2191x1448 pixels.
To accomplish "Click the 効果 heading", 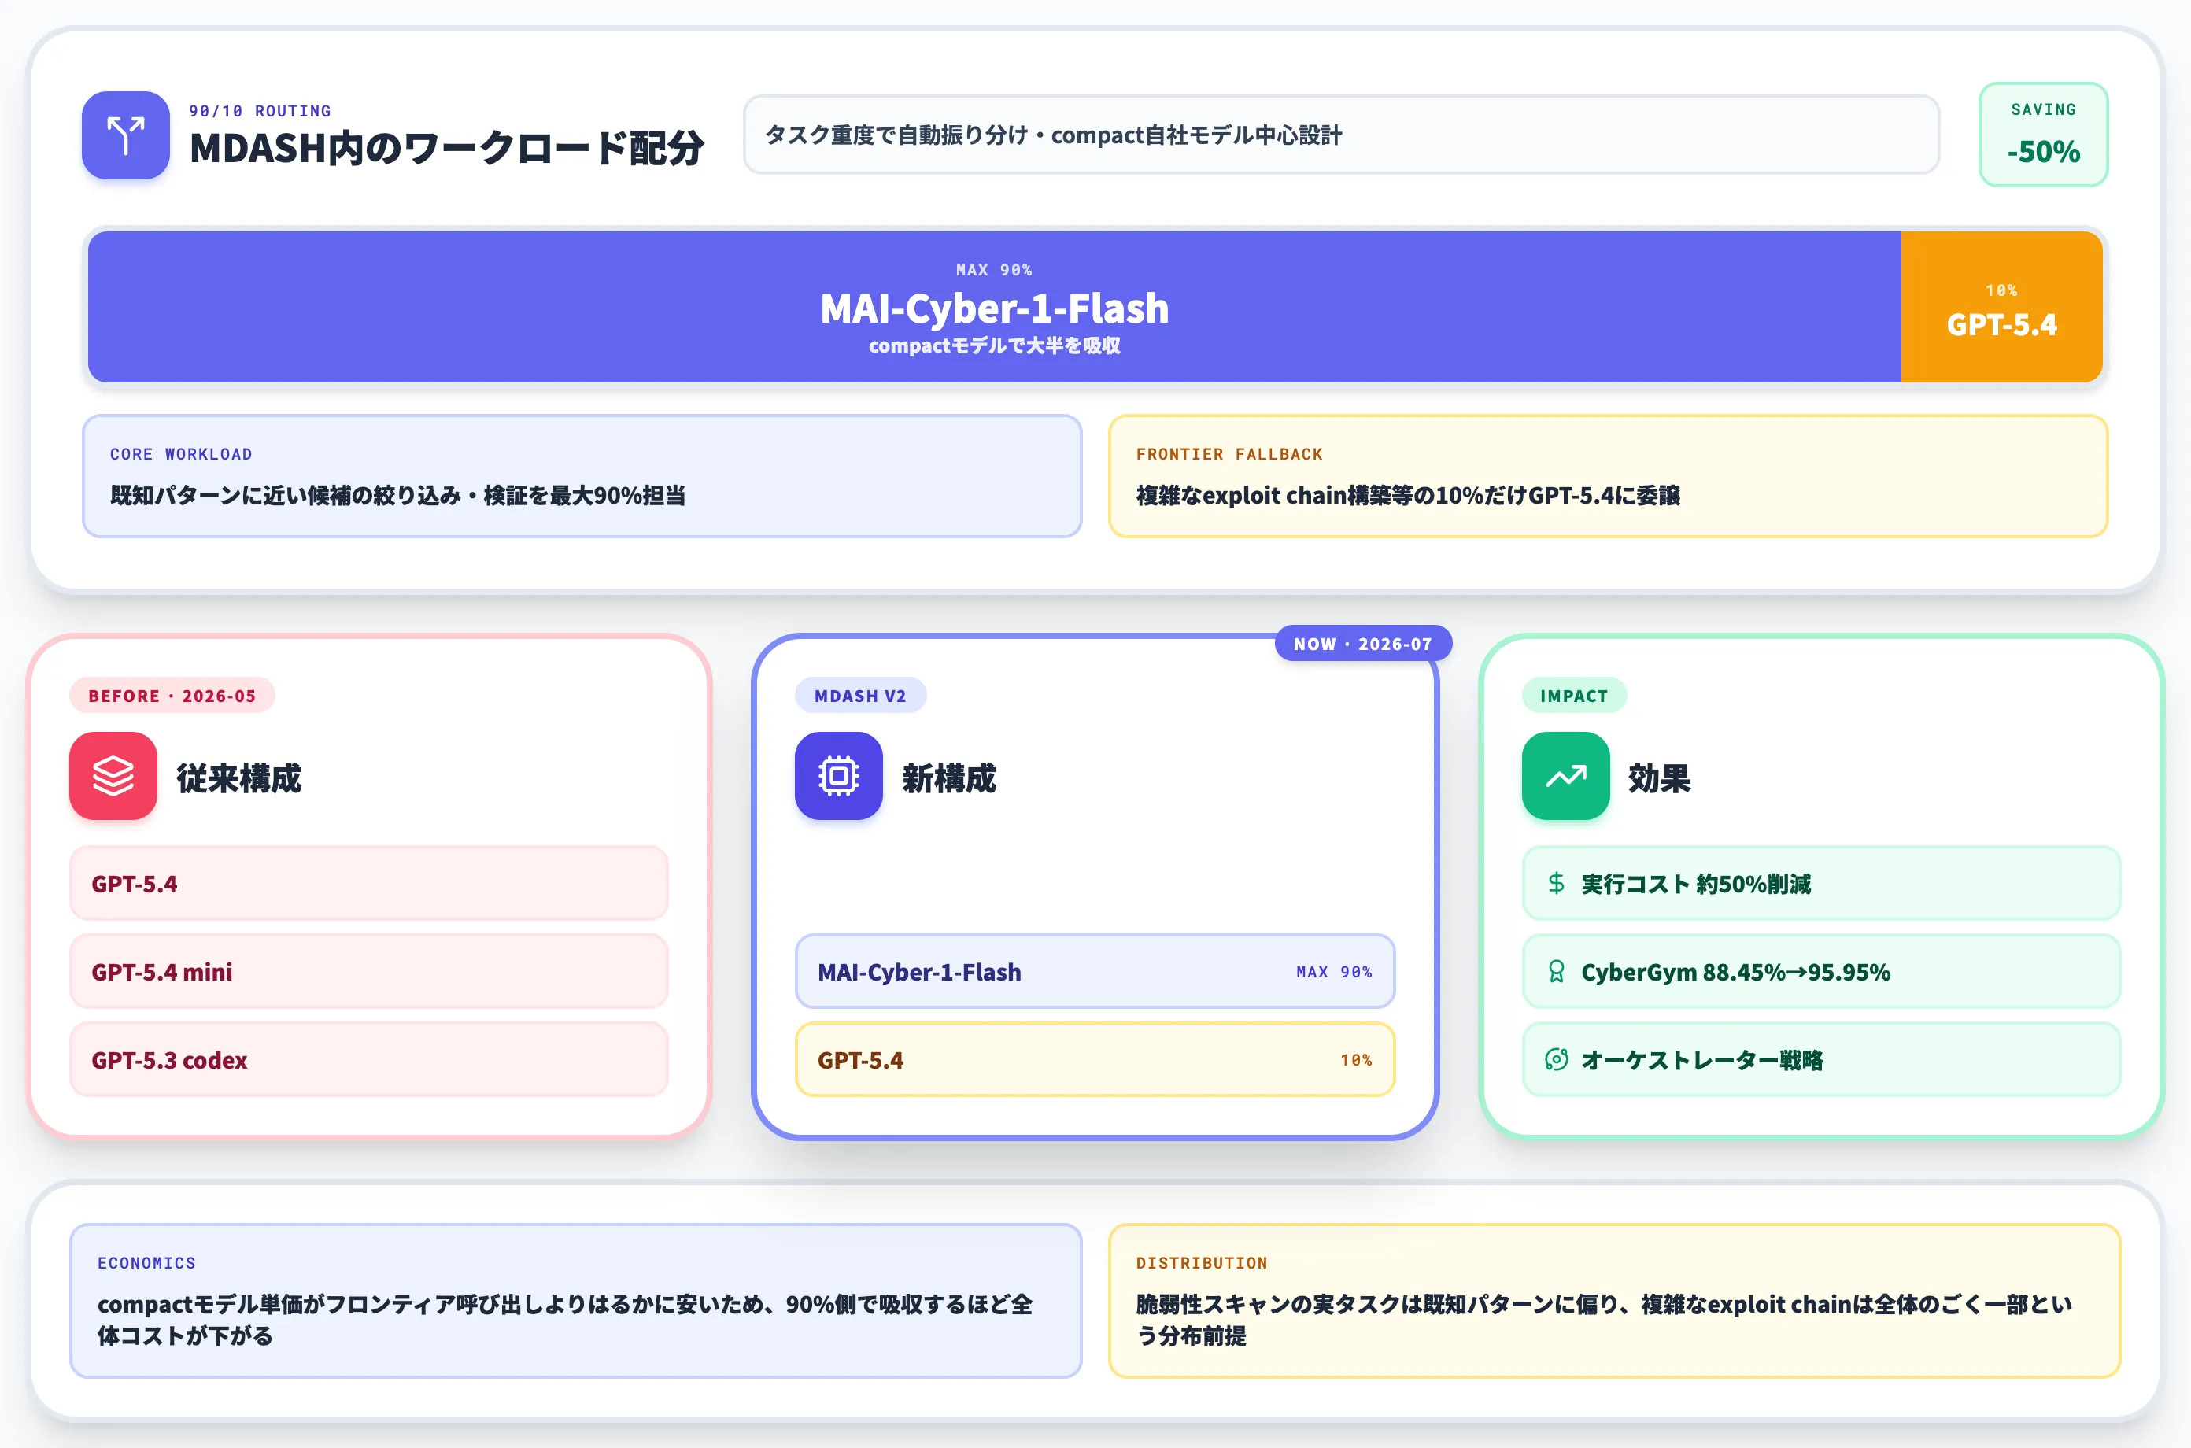I will pyautogui.click(x=1659, y=778).
